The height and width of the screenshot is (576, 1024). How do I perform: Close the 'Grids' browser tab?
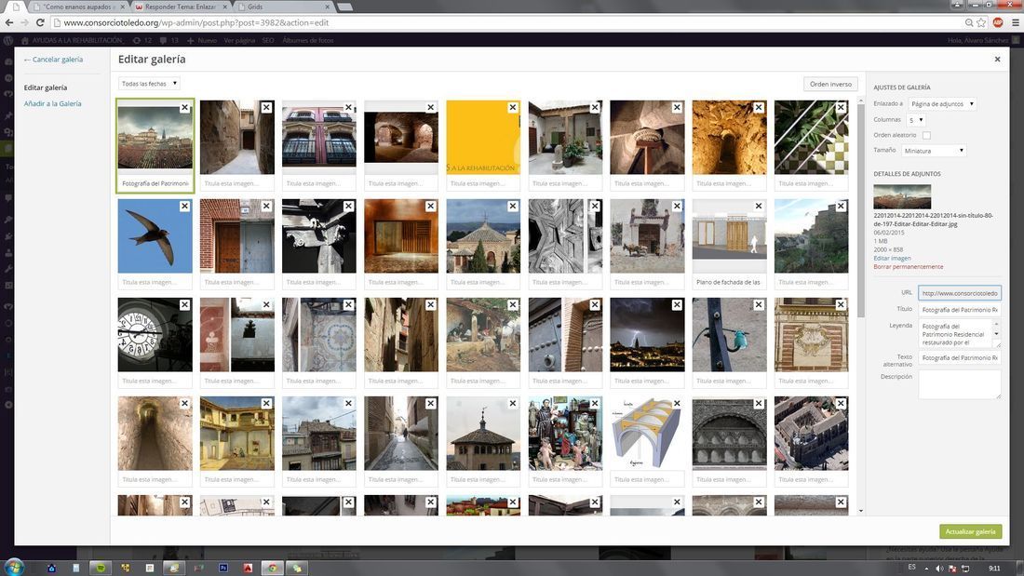[x=327, y=7]
